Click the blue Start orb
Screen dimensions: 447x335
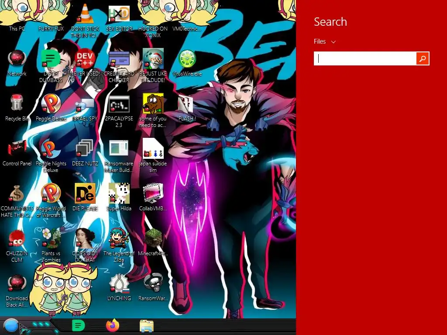tap(11, 325)
